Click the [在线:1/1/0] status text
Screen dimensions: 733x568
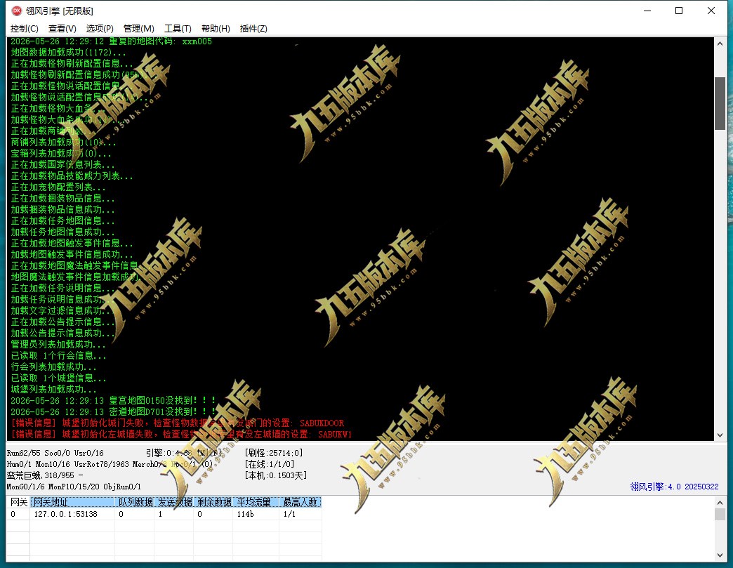[270, 464]
